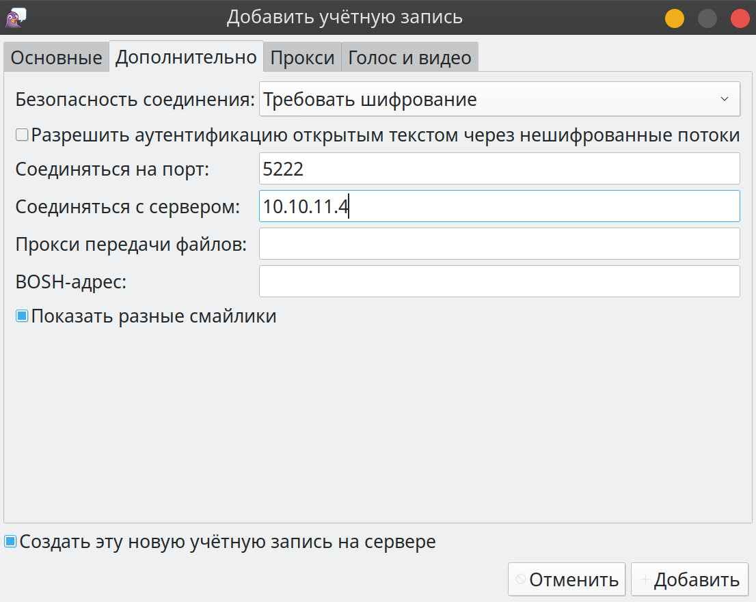Open the Безопасность соединения dropdown
This screenshot has width=756, height=602.
500,99
